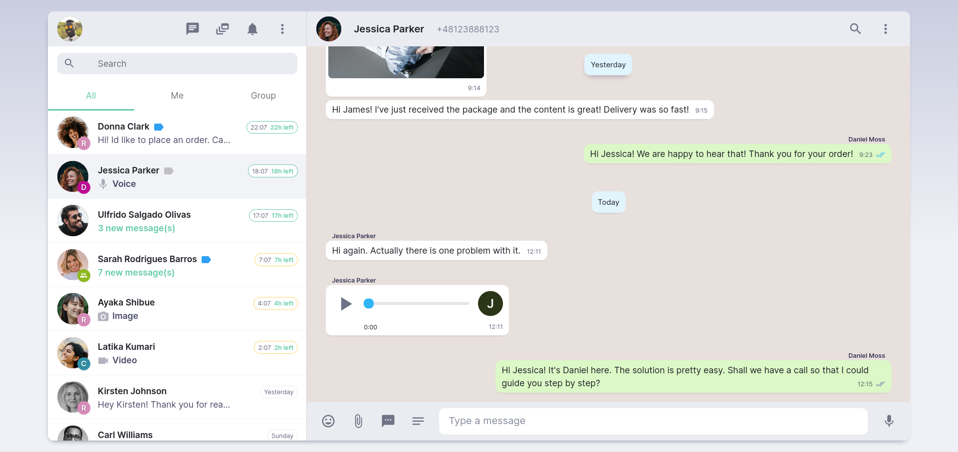Open Ayaka Shibue conversation
Screen dimensions: 958x452
[x=177, y=309]
